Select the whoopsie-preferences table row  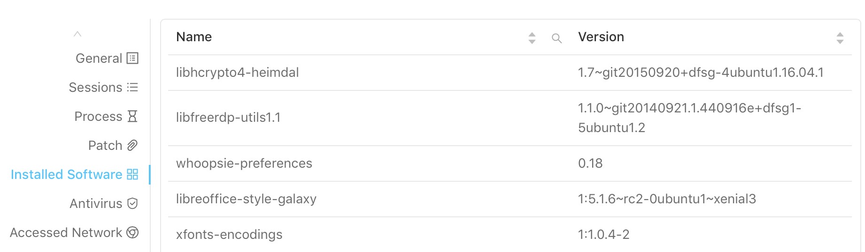(x=510, y=163)
